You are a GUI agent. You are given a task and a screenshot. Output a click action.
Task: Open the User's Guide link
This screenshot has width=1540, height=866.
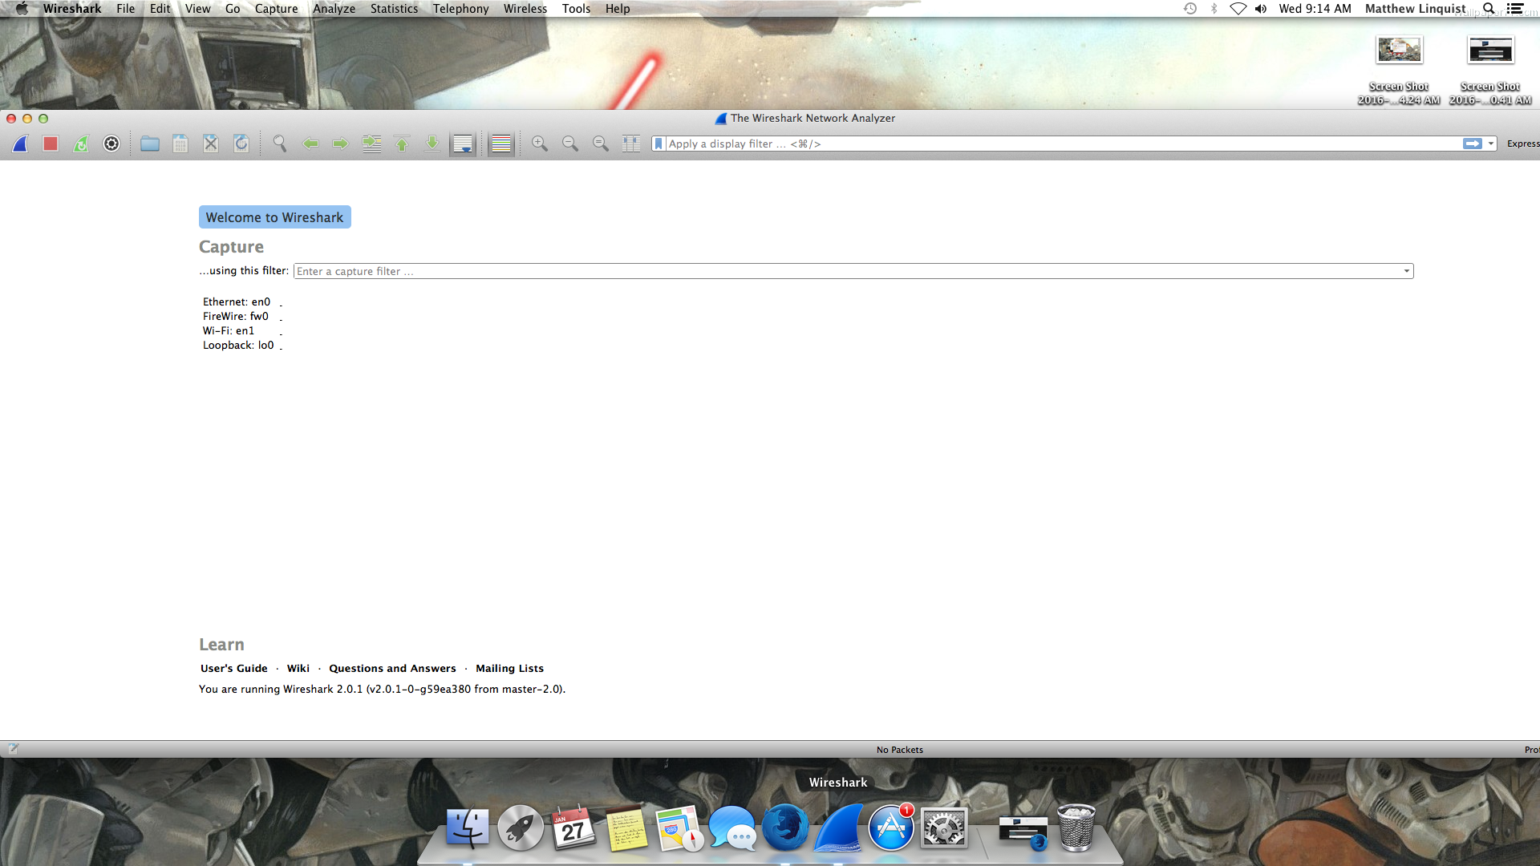233,668
